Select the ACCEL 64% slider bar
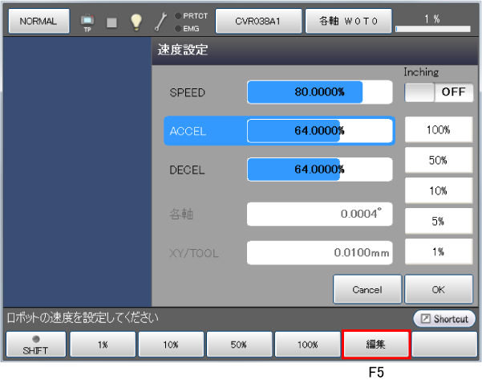Screen dimensions: 482x380 (319, 131)
